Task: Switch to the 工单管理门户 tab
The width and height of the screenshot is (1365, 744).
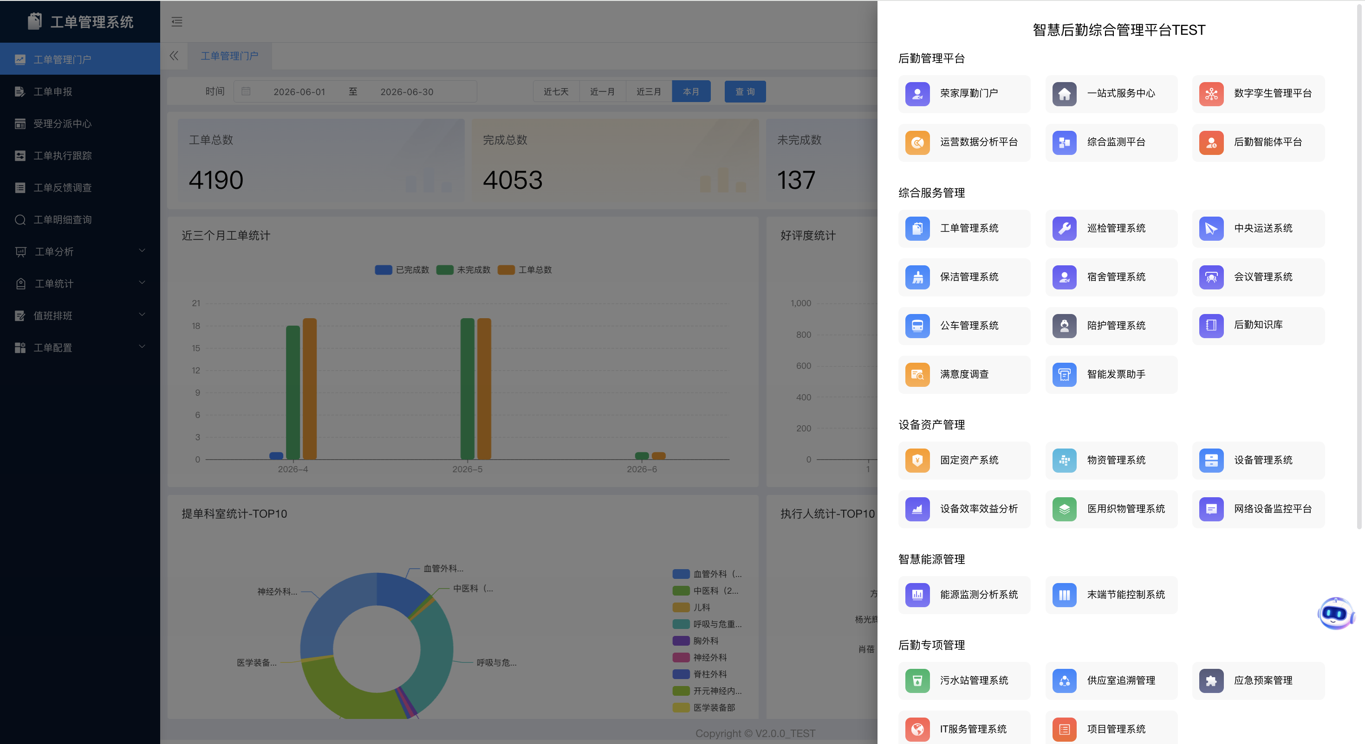Action: click(x=229, y=56)
